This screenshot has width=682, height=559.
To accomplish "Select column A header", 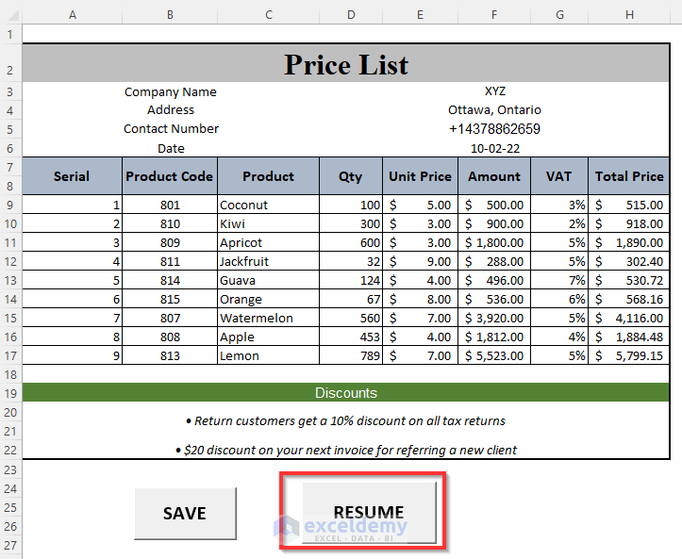I will 73,15.
